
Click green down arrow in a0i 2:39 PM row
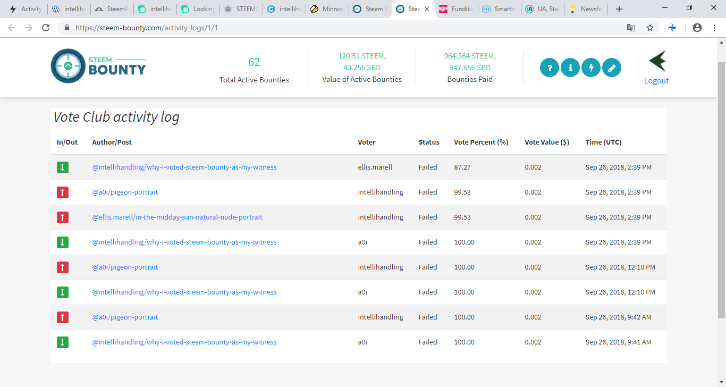pos(63,242)
